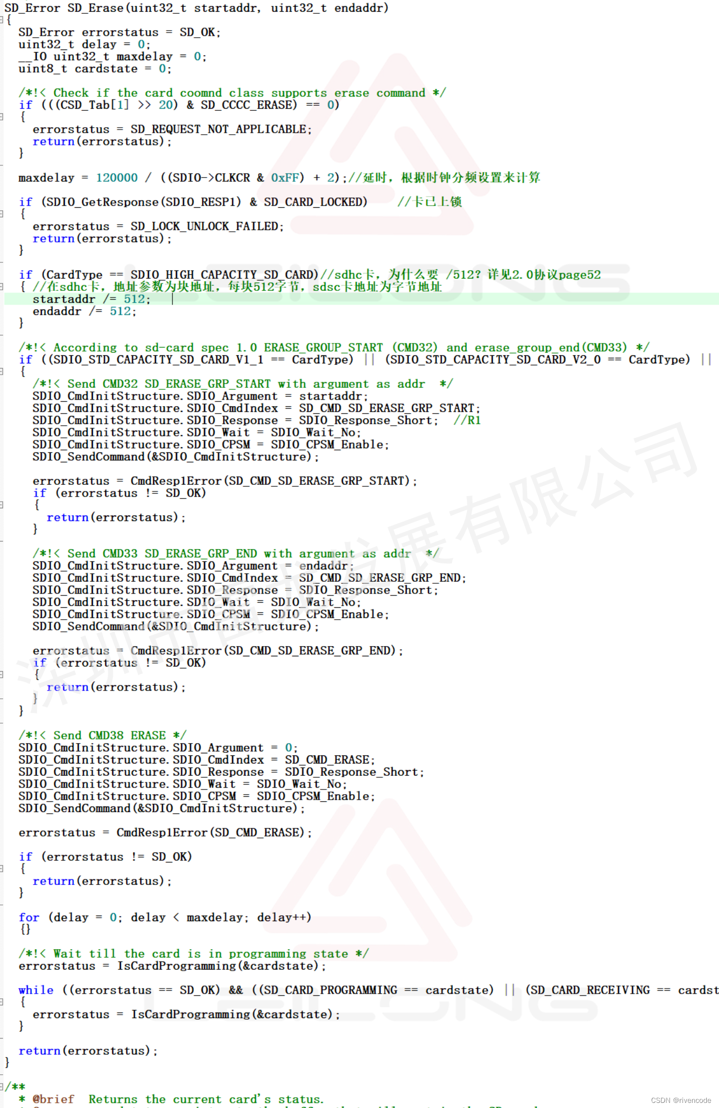The width and height of the screenshot is (719, 1108).
Task: Click the 'for (delay = 0; delay < maxdelay' loop line
Action: pos(165,918)
